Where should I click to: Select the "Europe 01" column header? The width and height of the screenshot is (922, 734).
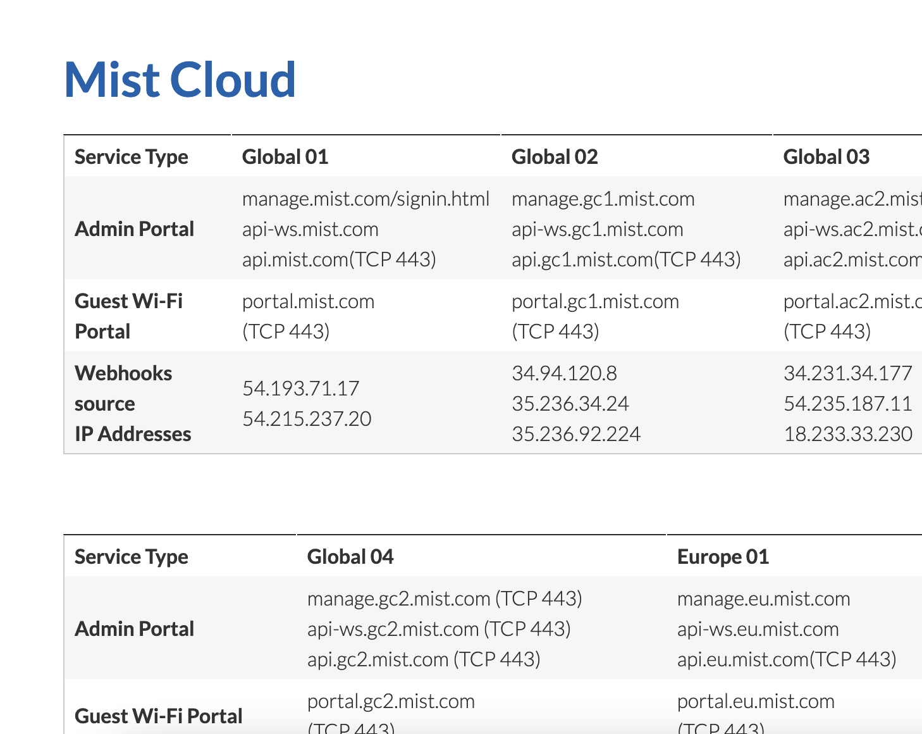(723, 557)
